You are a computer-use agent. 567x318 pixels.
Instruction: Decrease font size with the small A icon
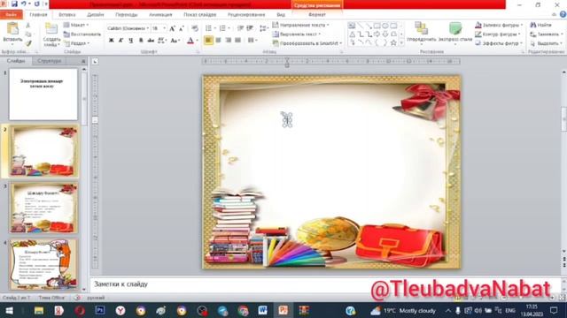coord(182,28)
